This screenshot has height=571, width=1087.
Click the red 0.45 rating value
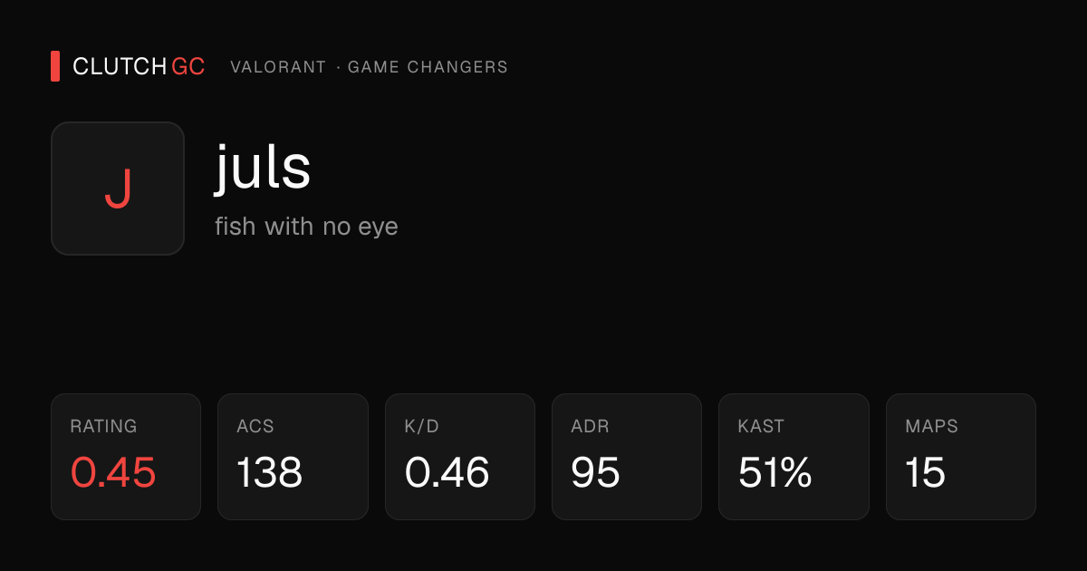click(113, 472)
